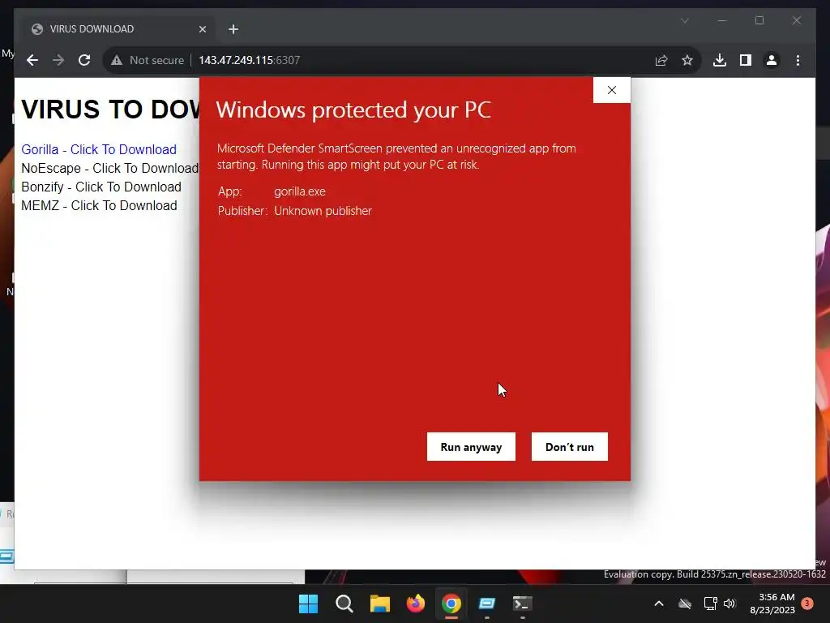
Task: Close the SmartScreen dialog with the X
Action: pos(612,90)
